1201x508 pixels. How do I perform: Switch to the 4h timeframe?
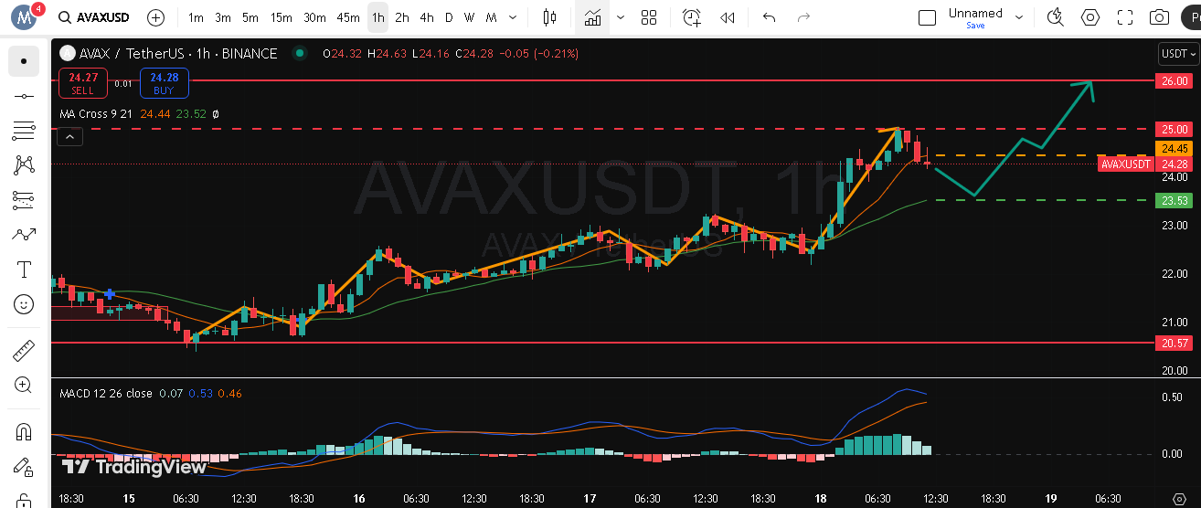(427, 17)
